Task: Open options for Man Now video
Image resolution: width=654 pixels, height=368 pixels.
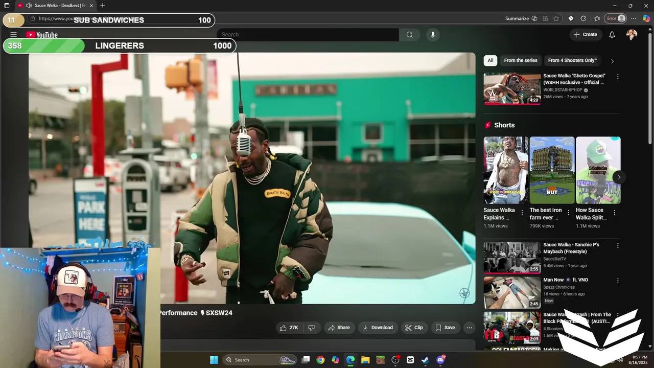Action: (618, 281)
